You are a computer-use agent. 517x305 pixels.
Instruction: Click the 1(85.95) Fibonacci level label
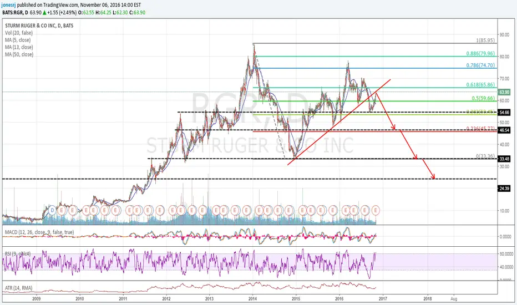pos(485,40)
